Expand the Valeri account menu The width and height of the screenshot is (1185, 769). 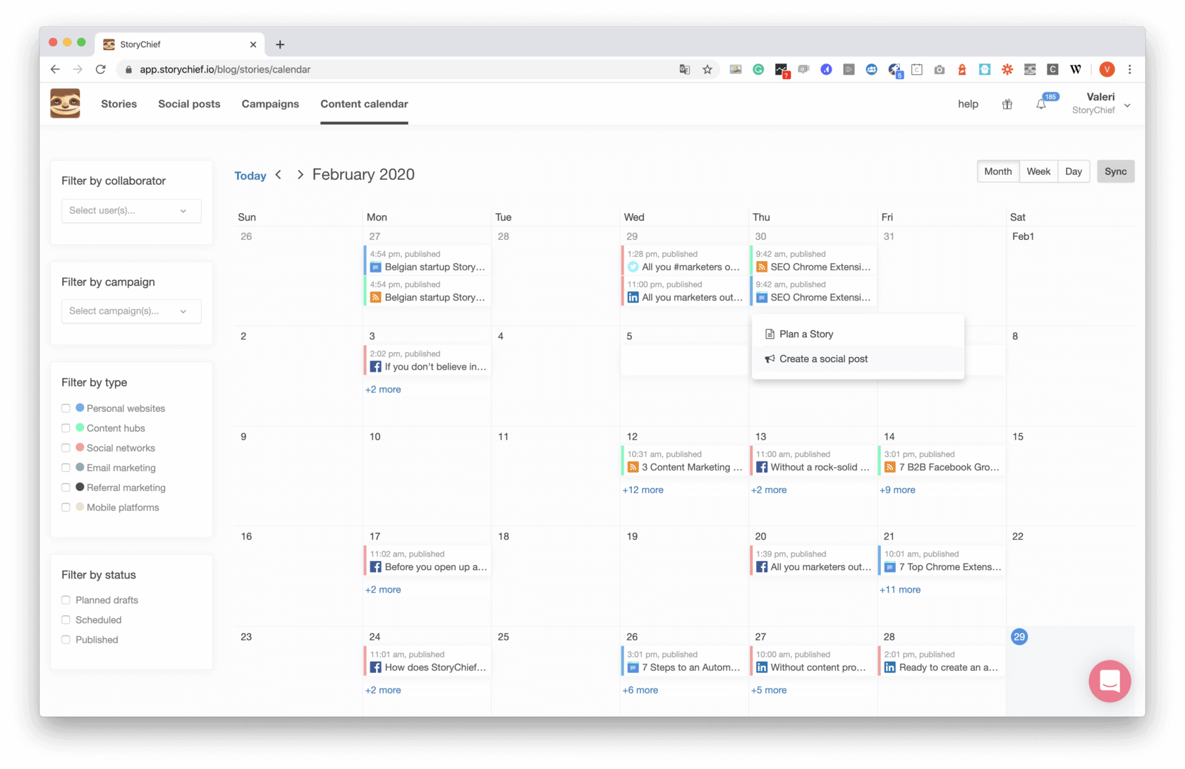(x=1127, y=104)
